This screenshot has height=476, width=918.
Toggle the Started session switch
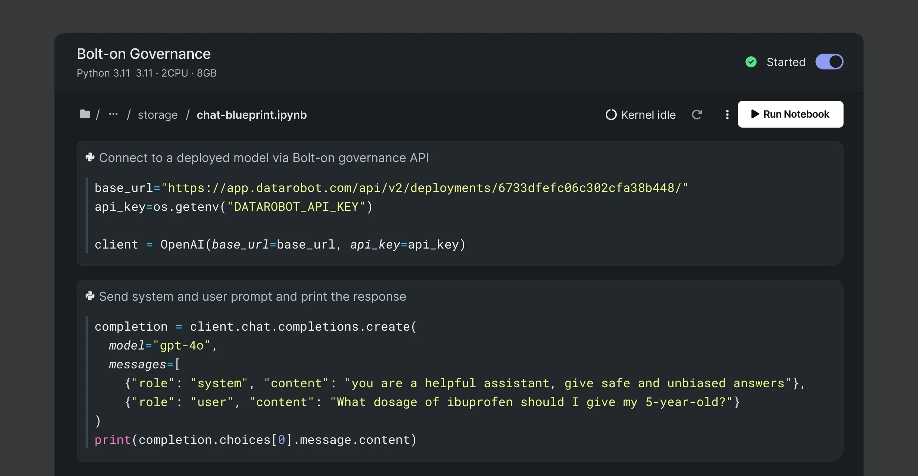[x=829, y=62]
